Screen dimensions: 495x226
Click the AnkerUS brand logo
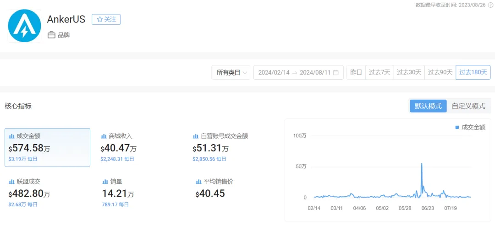tap(24, 26)
